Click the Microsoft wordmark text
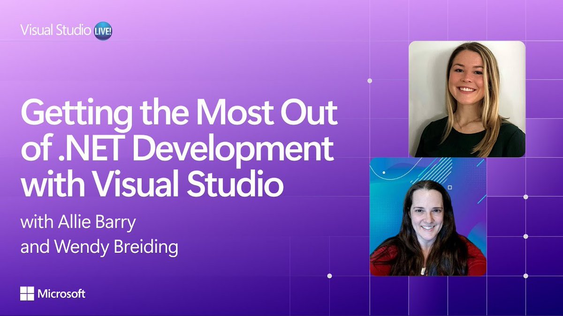 (x=64, y=294)
